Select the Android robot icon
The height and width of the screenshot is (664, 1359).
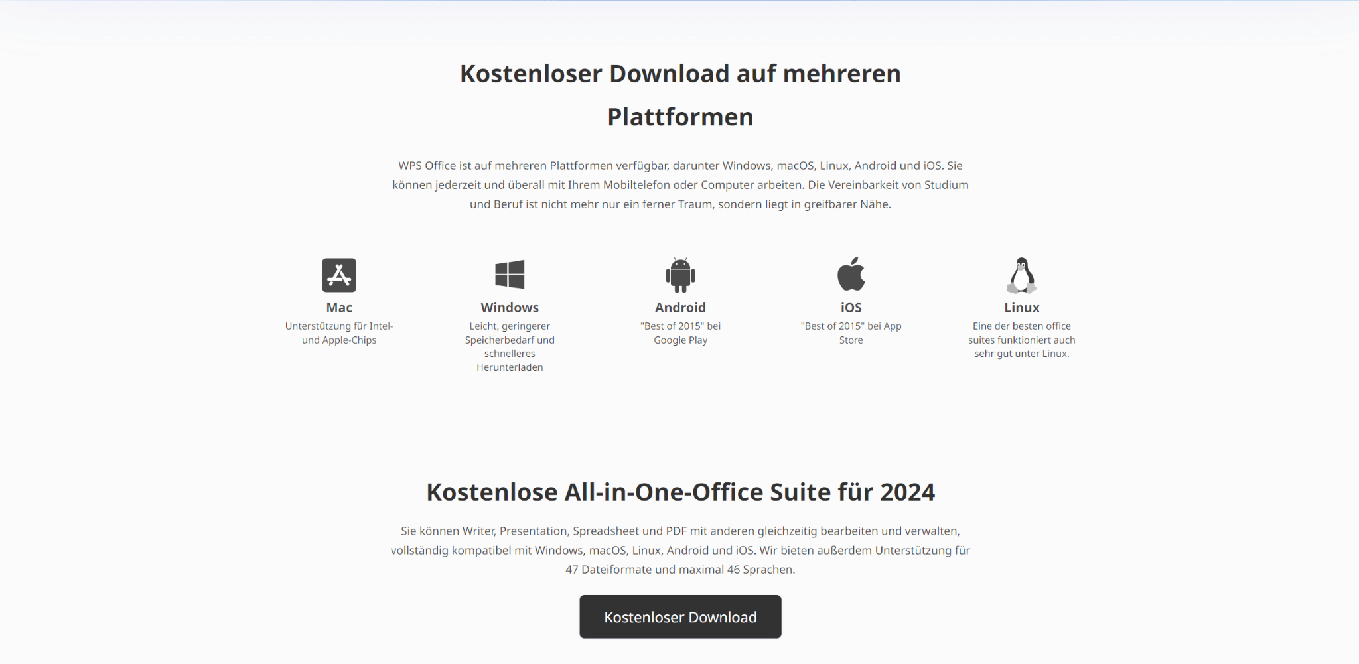[x=680, y=275]
